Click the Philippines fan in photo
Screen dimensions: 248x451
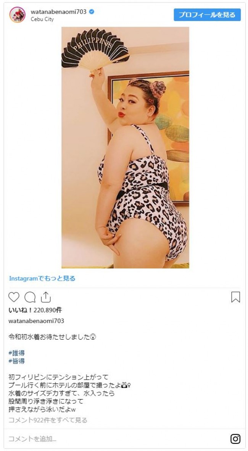click(95, 49)
